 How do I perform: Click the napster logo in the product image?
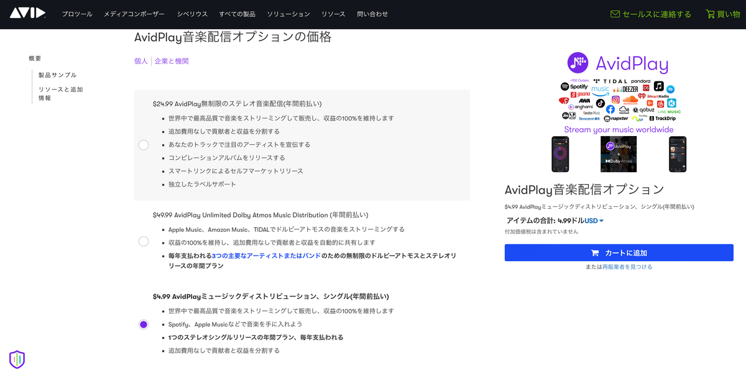click(x=616, y=118)
